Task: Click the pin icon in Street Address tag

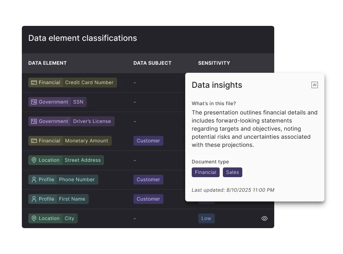Action: tap(34, 160)
